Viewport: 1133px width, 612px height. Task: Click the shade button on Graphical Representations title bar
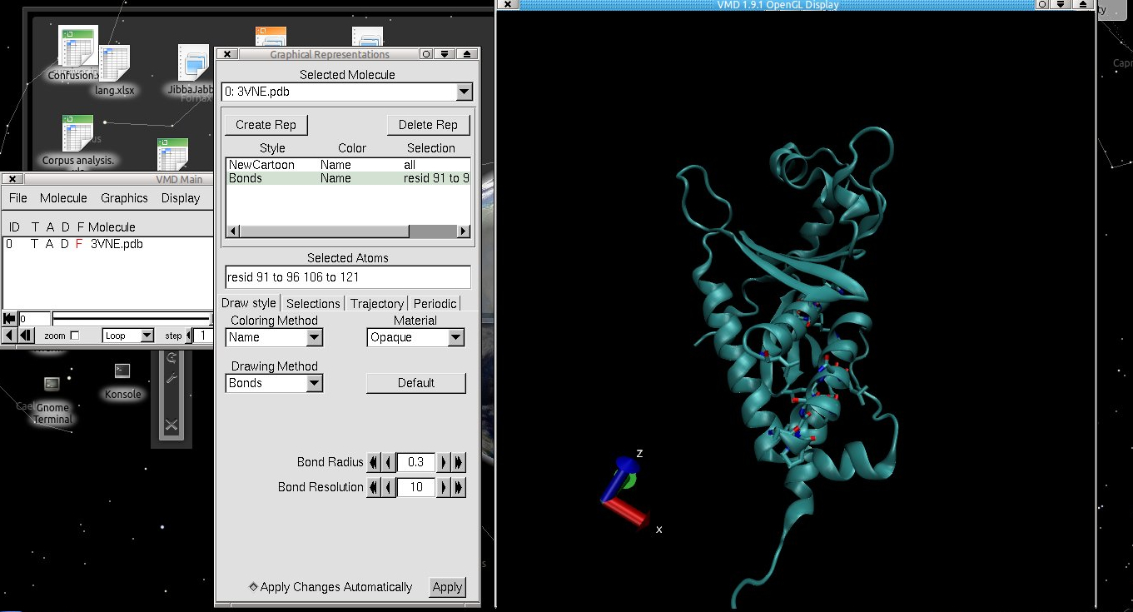(468, 54)
